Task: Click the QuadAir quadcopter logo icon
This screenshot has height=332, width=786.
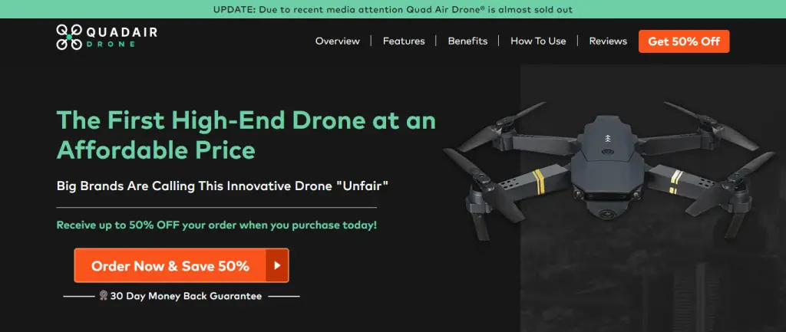Action: pyautogui.click(x=68, y=37)
